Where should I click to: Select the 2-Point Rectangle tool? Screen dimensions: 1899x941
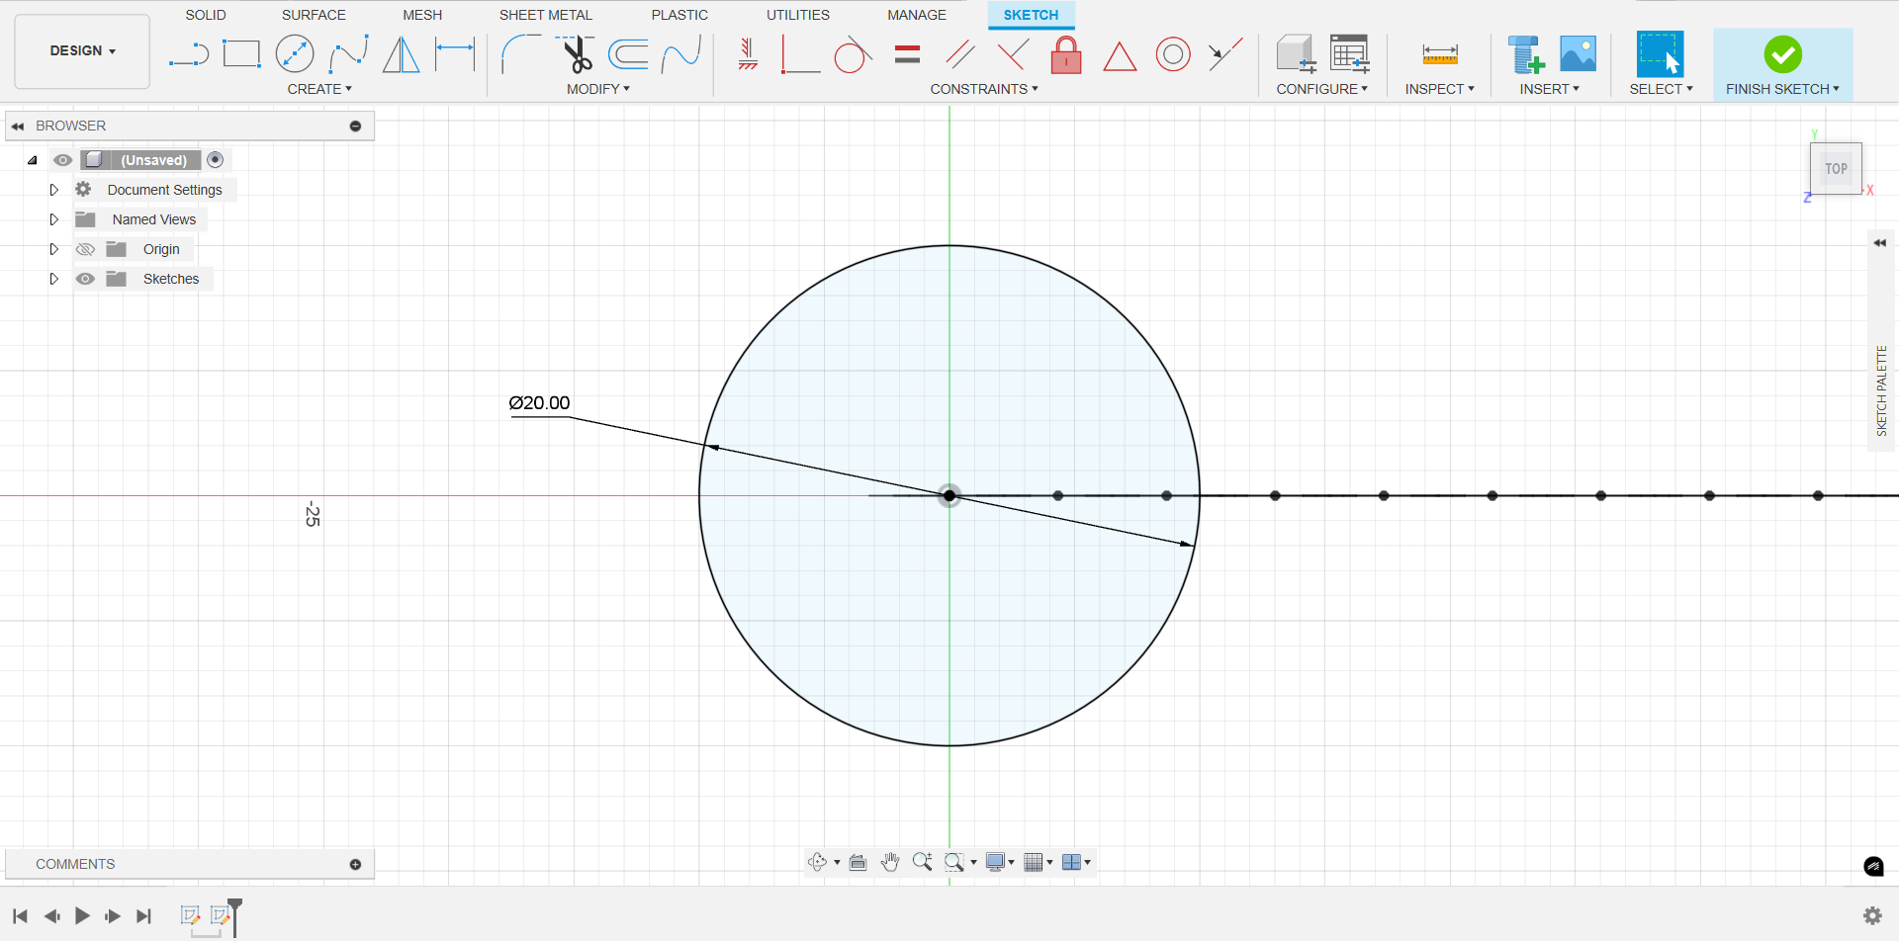coord(241,54)
